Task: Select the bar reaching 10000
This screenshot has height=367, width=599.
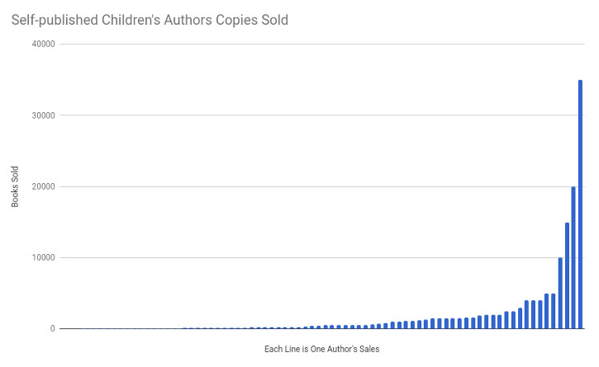Action: 560,293
